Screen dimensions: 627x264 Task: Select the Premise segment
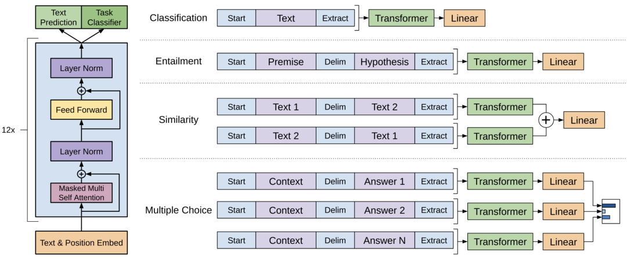286,62
